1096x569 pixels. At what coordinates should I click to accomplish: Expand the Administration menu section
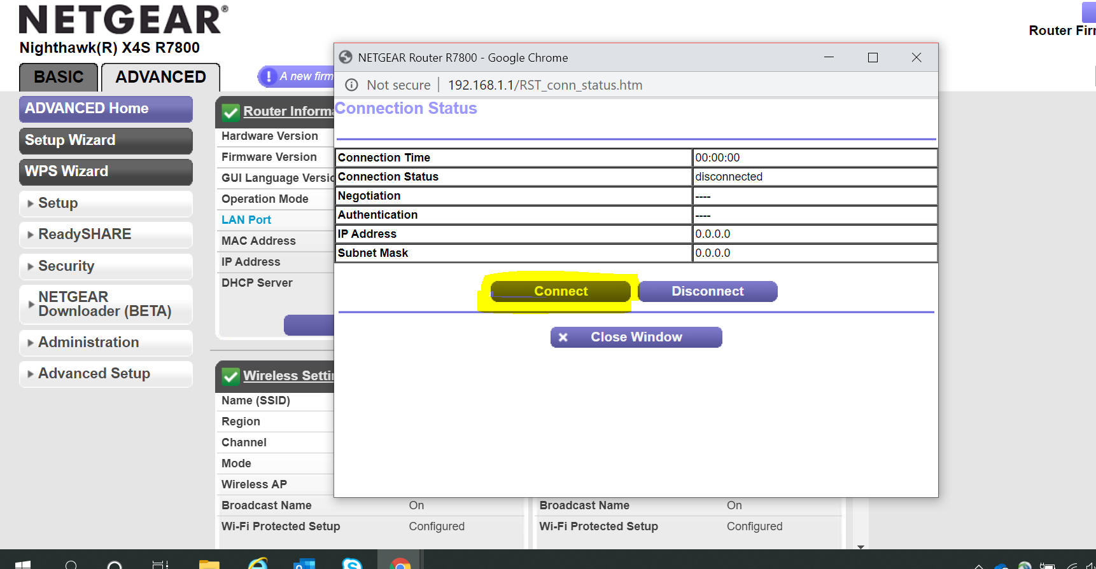(106, 343)
